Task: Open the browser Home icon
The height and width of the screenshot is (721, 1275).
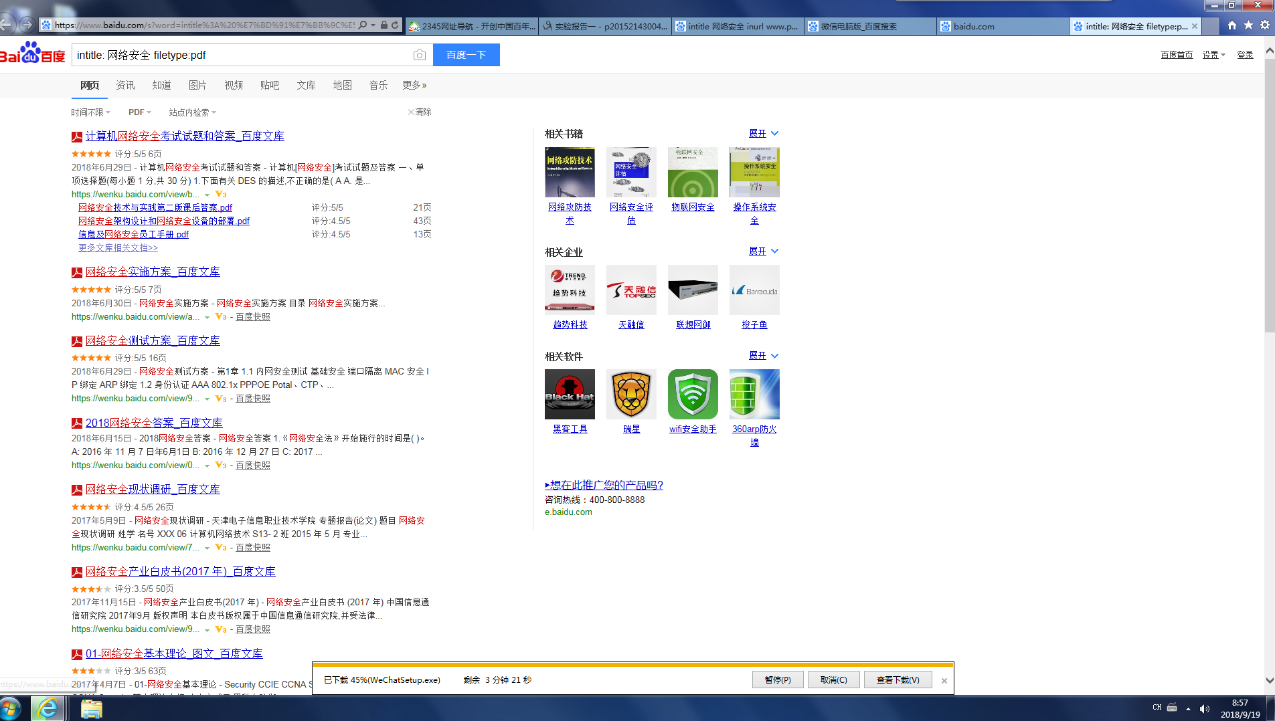Action: click(1232, 25)
